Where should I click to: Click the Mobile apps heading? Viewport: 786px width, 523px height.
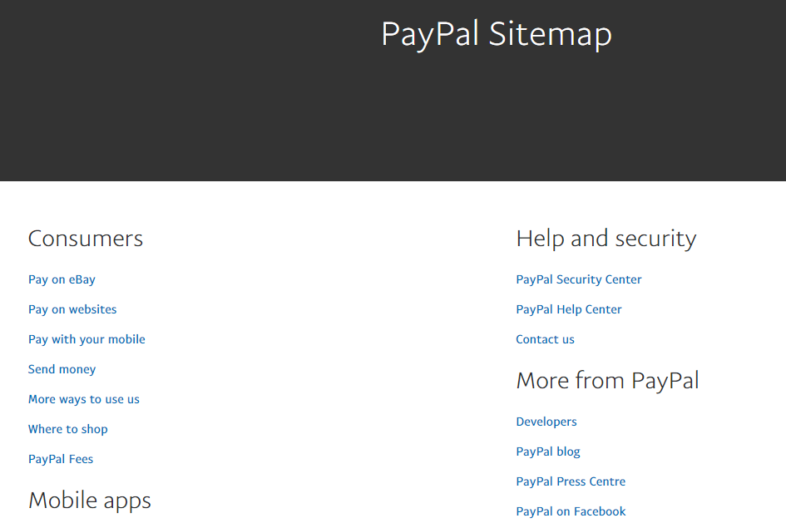89,501
